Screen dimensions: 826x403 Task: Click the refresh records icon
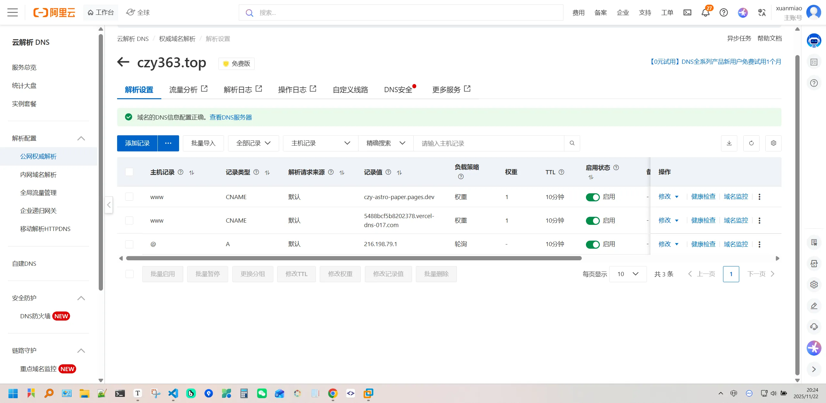point(751,143)
